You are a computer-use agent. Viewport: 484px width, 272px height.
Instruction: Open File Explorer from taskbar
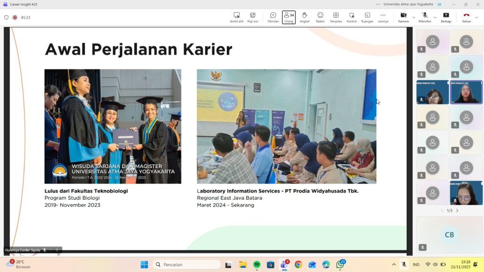pyautogui.click(x=243, y=264)
